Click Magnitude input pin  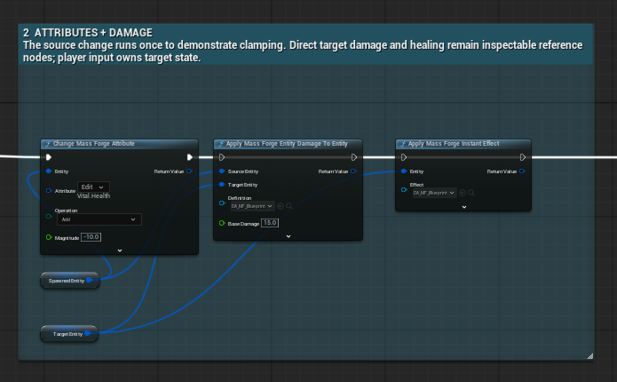(x=49, y=237)
